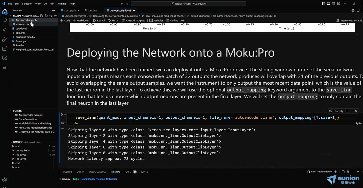Open the File menu
The image size is (363, 188).
pyautogui.click(x=10, y=4)
